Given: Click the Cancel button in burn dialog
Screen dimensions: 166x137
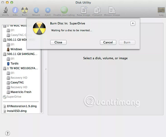Looking at the screenshot, I should pyautogui.click(x=108, y=42).
